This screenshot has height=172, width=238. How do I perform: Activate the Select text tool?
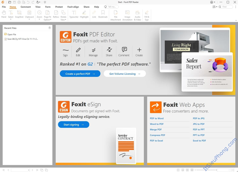click(11, 14)
